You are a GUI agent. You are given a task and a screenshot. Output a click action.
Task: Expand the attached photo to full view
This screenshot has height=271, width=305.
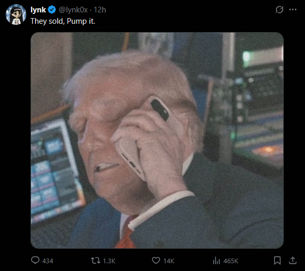pos(157,140)
